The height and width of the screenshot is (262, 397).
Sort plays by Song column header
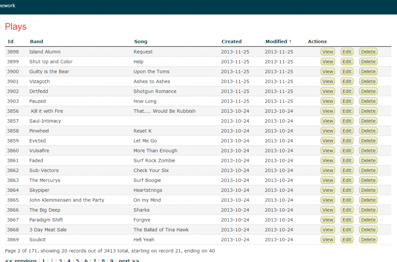pyautogui.click(x=141, y=41)
